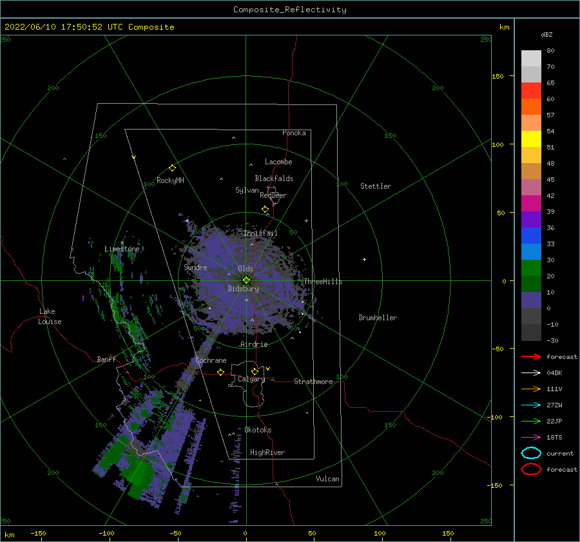The width and height of the screenshot is (580, 542).
Task: Click the Calgary city label
Action: pyautogui.click(x=251, y=379)
